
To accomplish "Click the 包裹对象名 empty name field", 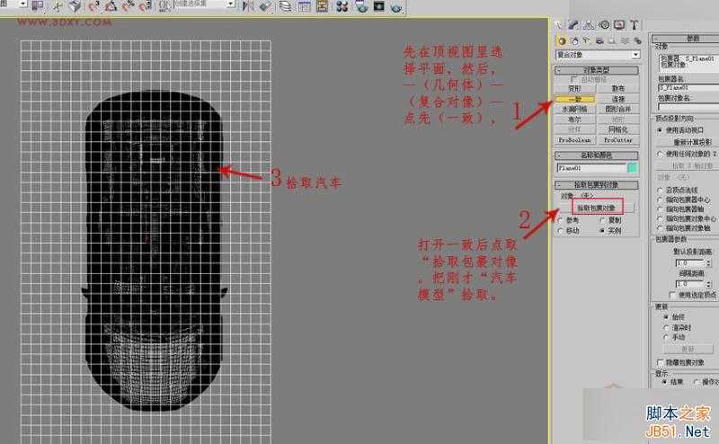I will coord(688,106).
